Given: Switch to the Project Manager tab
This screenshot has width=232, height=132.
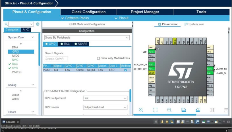Looking at the screenshot, I should pos(145,12).
